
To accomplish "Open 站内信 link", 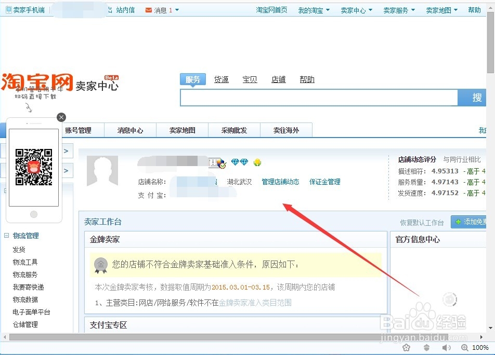I will point(125,10).
